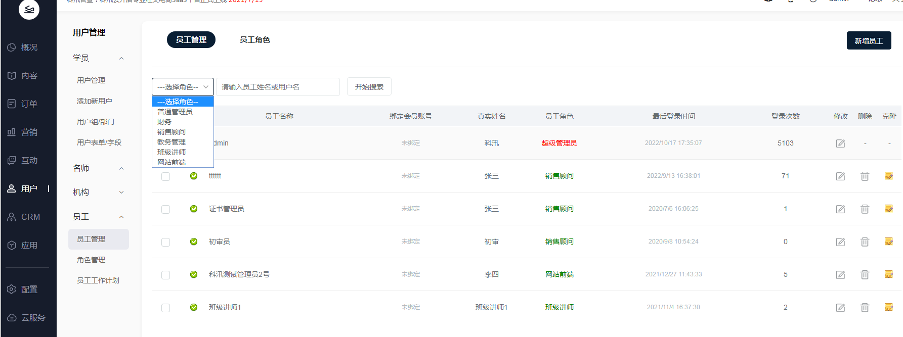Open 添加新用户 menu item
The width and height of the screenshot is (903, 337).
[x=95, y=101]
